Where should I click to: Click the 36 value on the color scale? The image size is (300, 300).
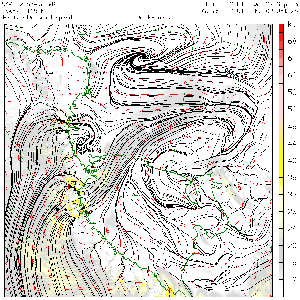292,177
